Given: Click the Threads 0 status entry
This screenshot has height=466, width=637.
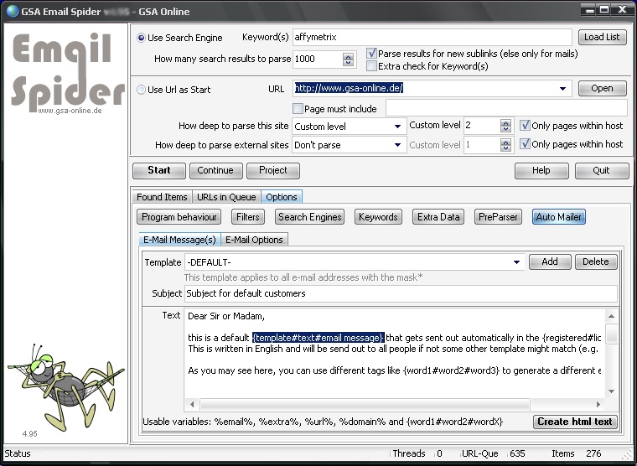Looking at the screenshot, I should pyautogui.click(x=417, y=453).
